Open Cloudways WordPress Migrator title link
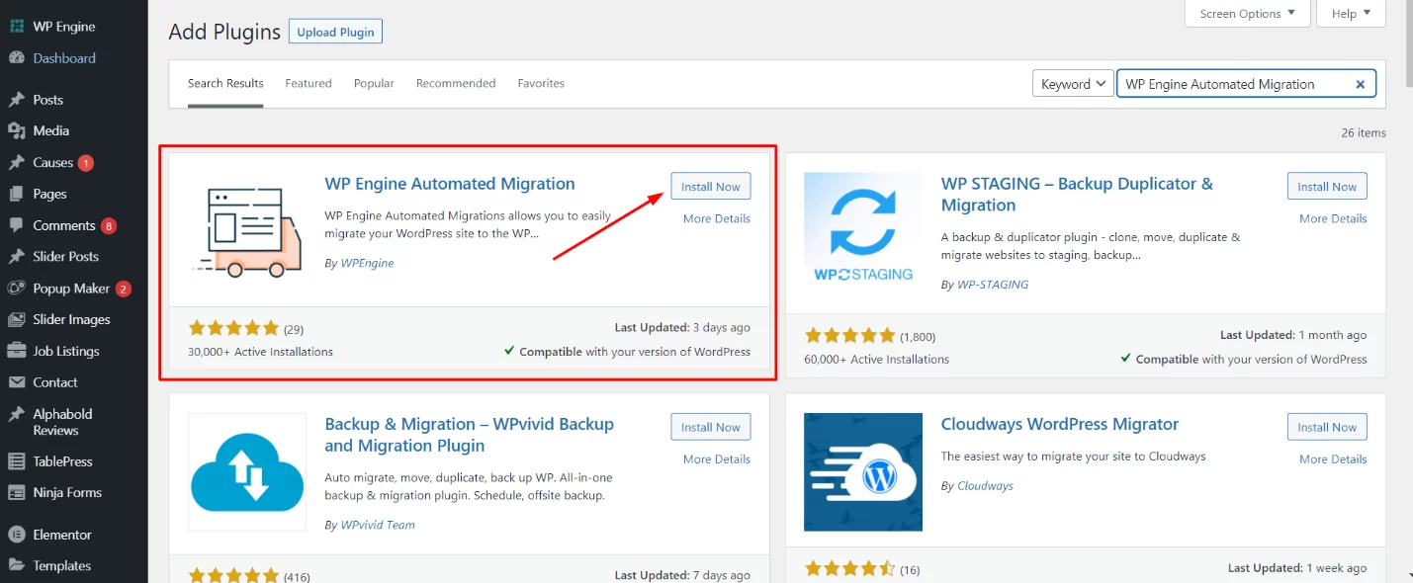1413x583 pixels. coord(1060,424)
